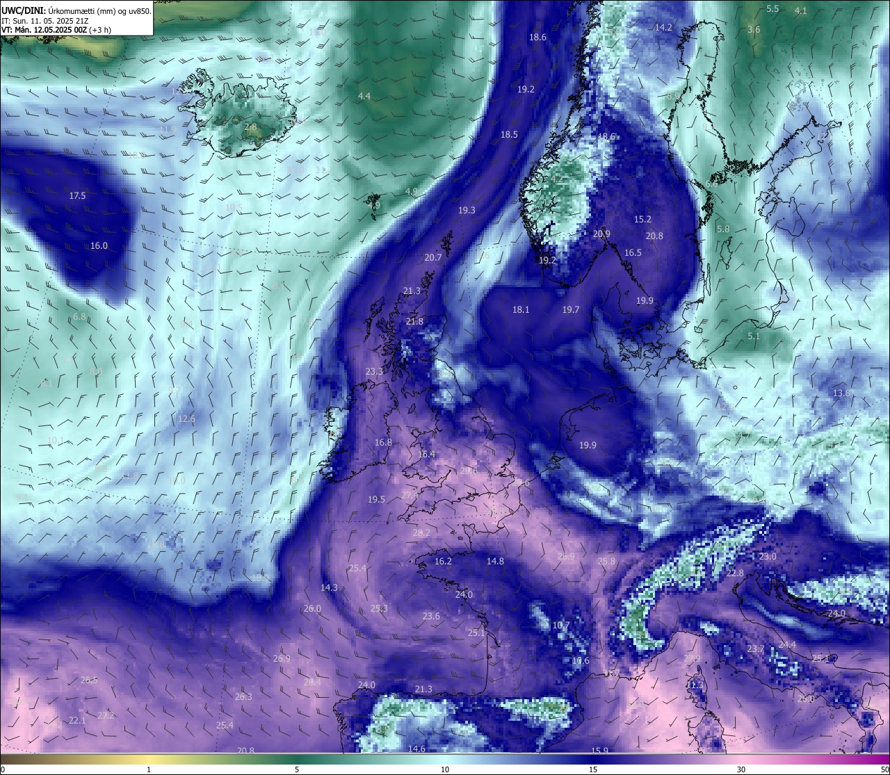890x775 pixels.
Task: Click the 16.2 value near Brittany
Action: (x=443, y=562)
